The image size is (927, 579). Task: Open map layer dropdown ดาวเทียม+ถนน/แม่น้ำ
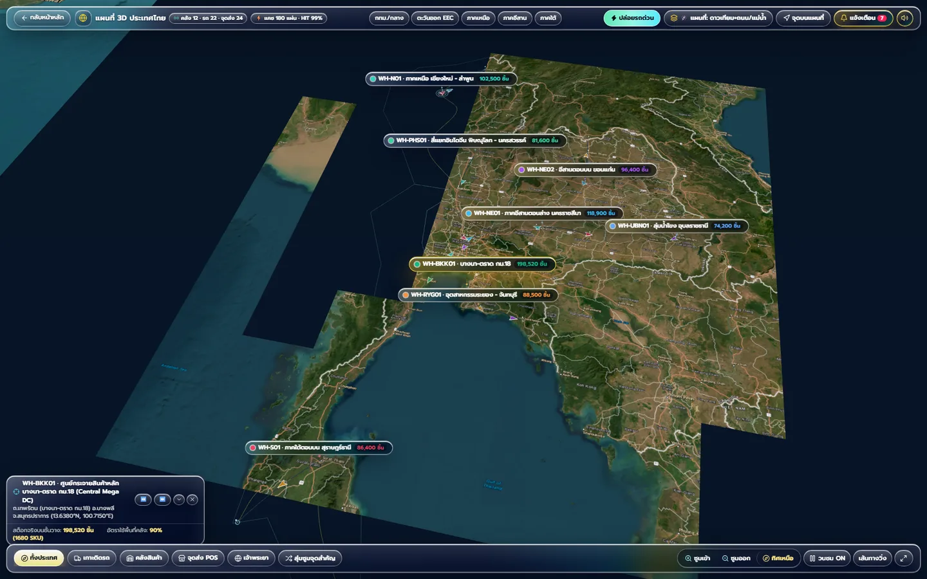pyautogui.click(x=718, y=18)
